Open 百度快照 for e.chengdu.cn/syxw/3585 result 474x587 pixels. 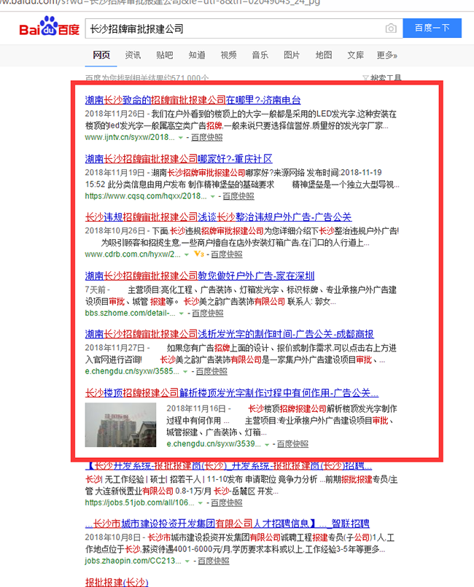(x=211, y=371)
